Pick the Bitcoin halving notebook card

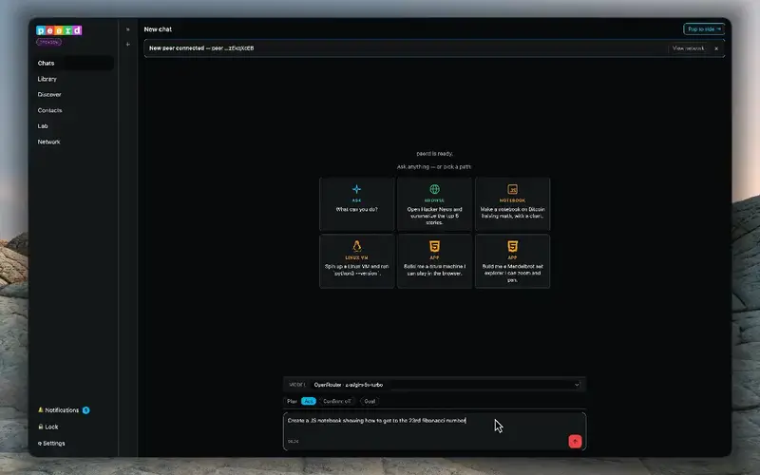coord(512,204)
